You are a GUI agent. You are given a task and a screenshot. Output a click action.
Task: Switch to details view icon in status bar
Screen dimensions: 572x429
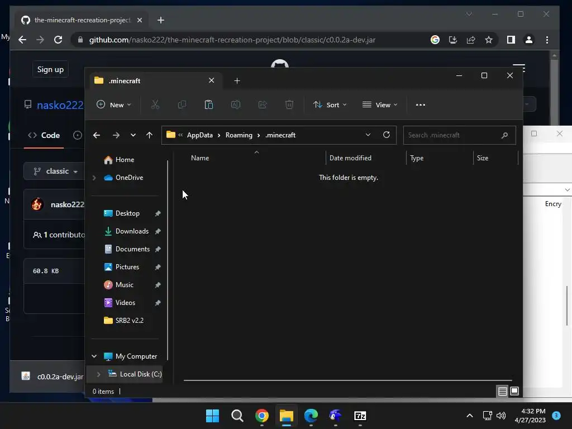click(x=502, y=392)
